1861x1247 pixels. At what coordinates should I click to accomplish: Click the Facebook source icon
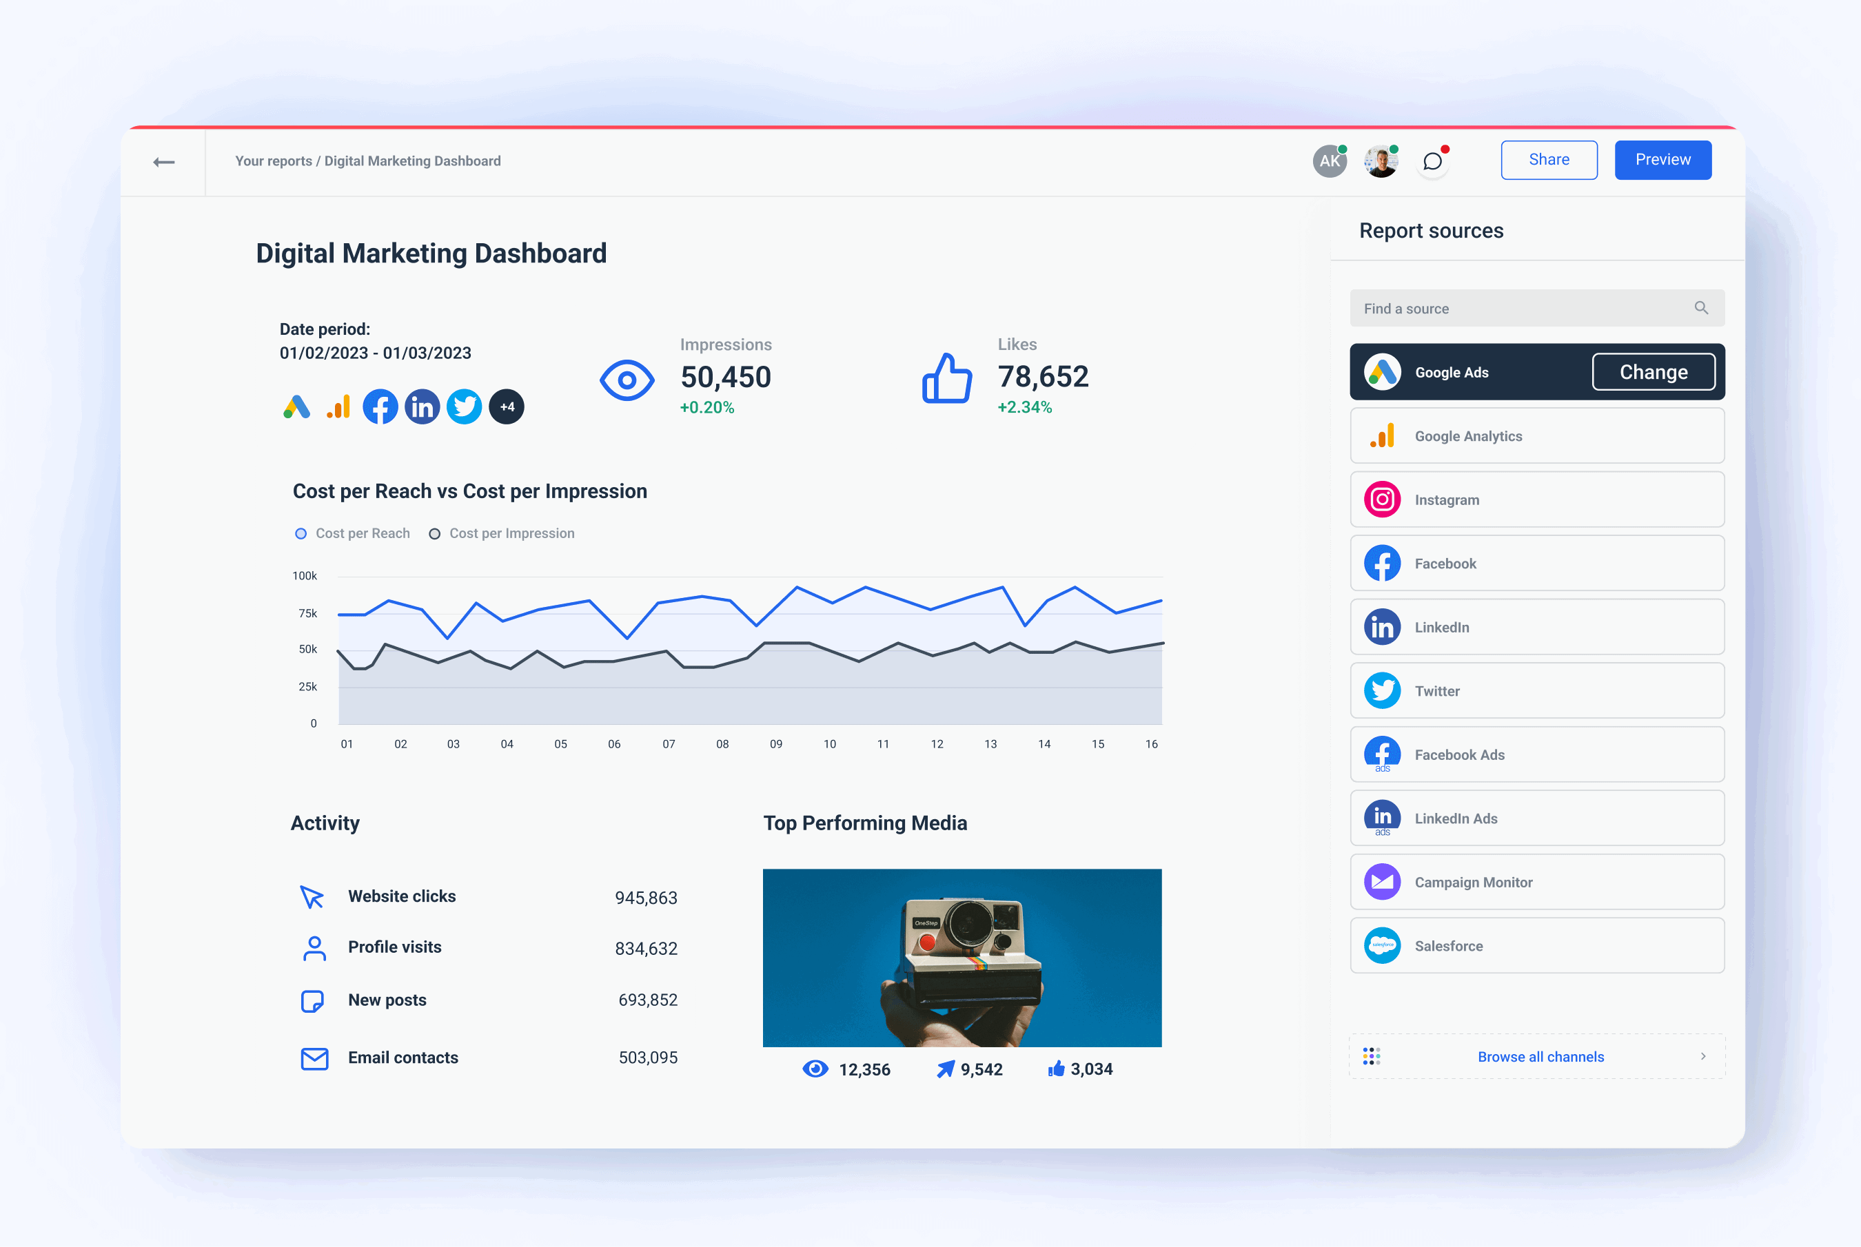[x=1382, y=563]
